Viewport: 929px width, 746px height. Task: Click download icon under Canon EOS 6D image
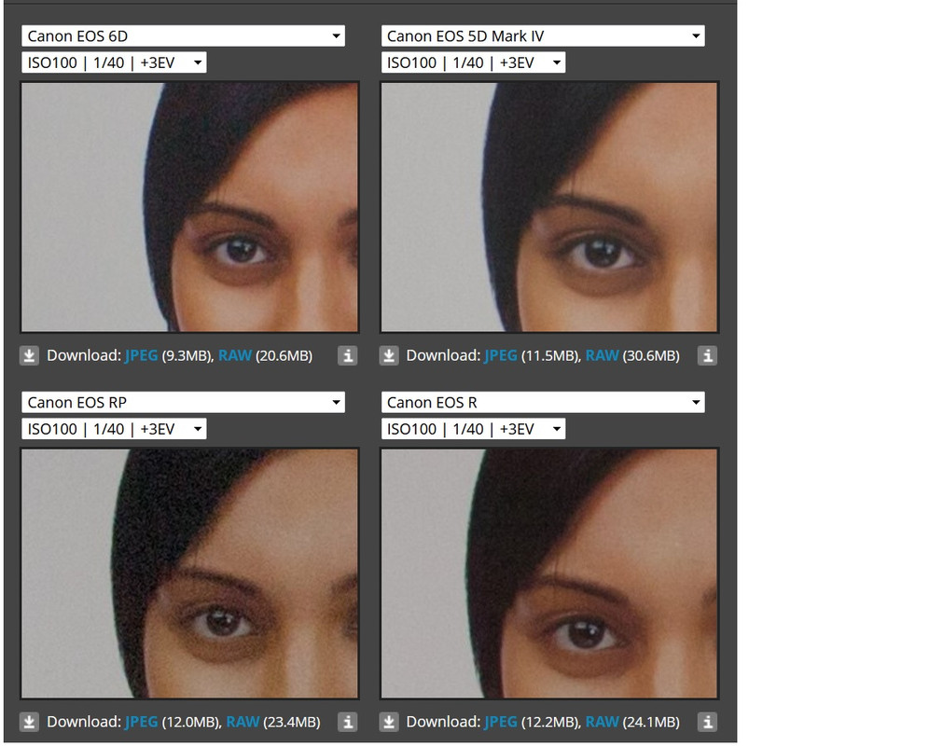pyautogui.click(x=29, y=355)
